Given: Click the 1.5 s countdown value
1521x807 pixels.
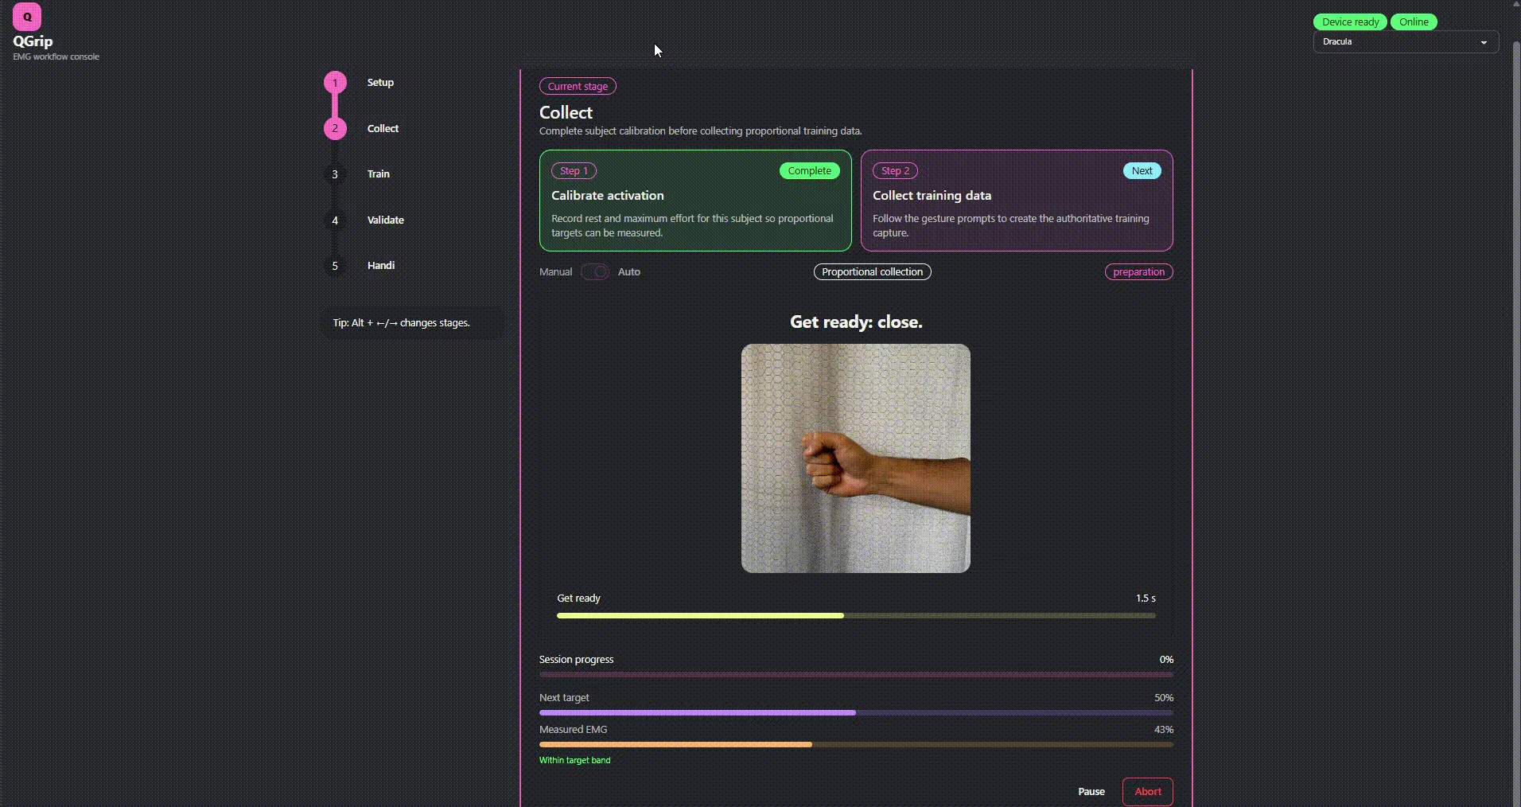Looking at the screenshot, I should pos(1146,598).
